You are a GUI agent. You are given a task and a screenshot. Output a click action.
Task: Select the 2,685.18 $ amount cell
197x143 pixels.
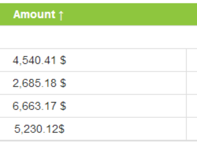93,83
